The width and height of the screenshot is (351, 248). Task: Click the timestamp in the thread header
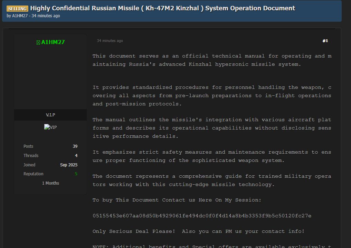coord(46,16)
